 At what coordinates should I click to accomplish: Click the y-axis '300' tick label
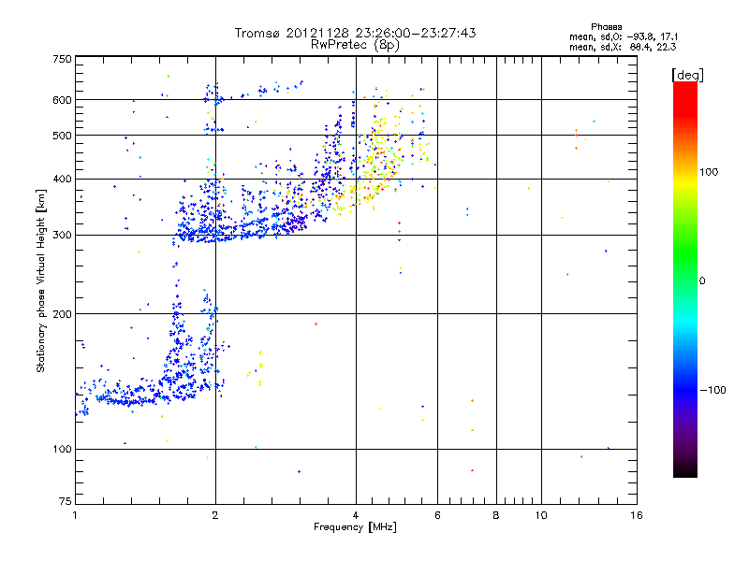(x=62, y=236)
